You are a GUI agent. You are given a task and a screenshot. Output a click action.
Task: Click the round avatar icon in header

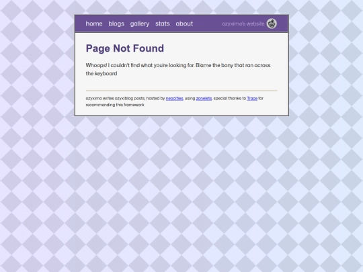pos(272,24)
